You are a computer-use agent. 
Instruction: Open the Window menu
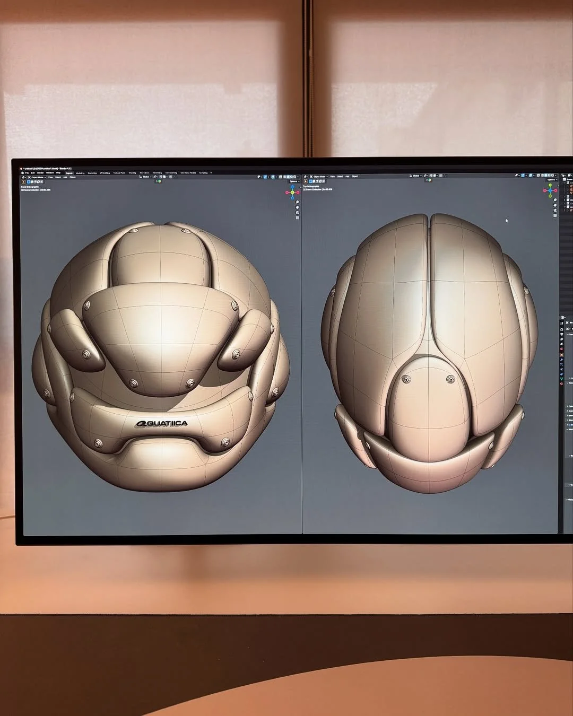(50, 173)
